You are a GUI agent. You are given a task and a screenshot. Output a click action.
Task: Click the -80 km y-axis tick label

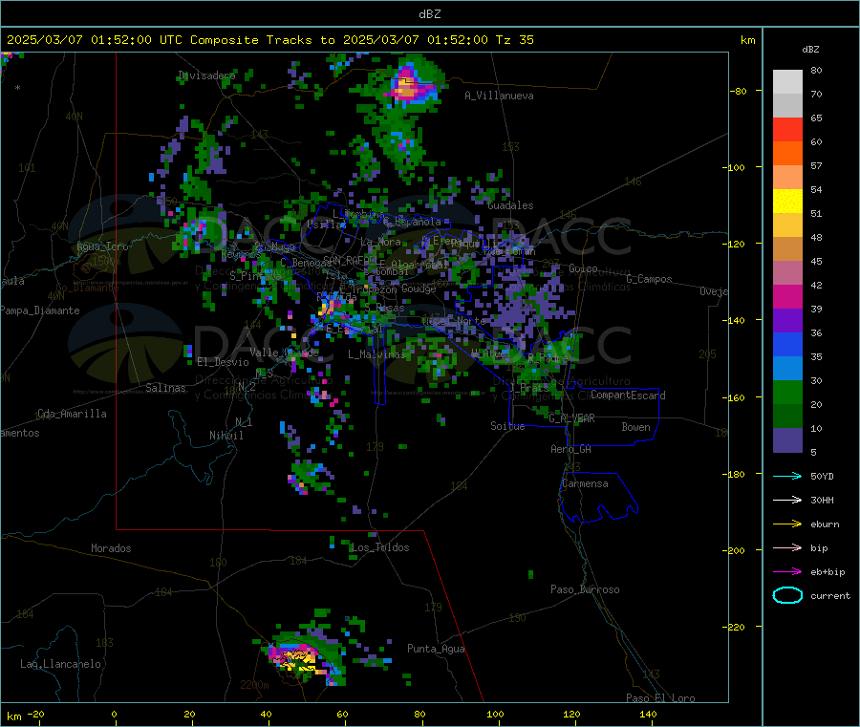pos(739,91)
